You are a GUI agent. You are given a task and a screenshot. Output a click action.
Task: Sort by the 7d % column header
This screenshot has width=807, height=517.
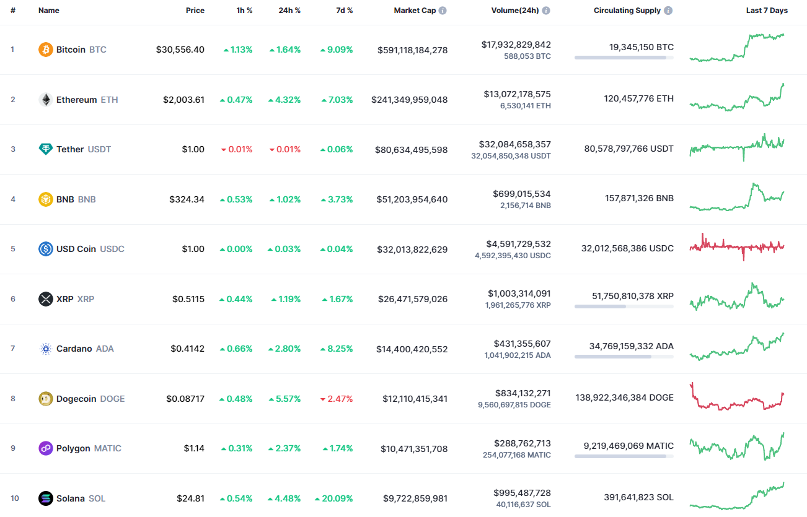point(345,10)
